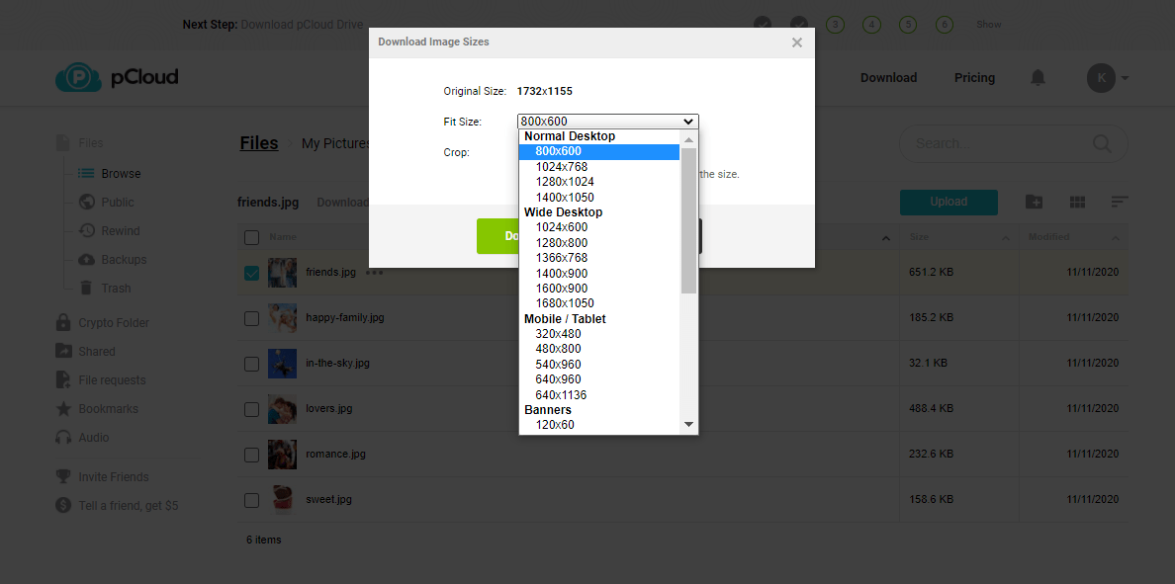This screenshot has width=1175, height=584.
Task: Click the Upload button
Action: coord(949,203)
